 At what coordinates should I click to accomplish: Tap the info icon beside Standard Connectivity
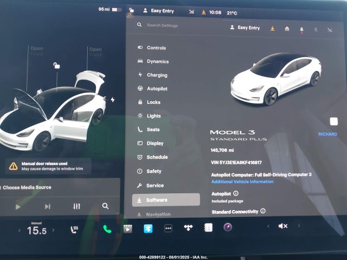click(x=262, y=211)
